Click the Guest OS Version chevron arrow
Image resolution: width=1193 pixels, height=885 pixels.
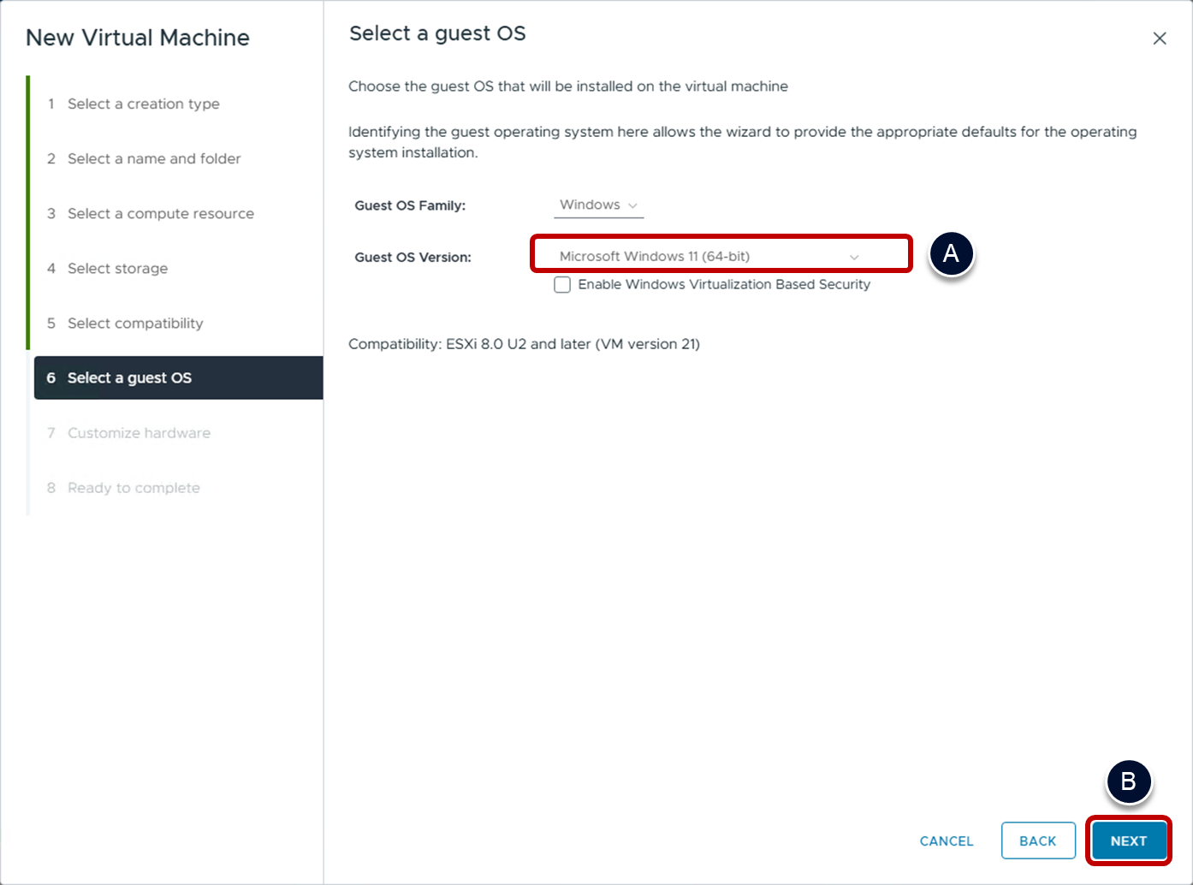coord(853,257)
